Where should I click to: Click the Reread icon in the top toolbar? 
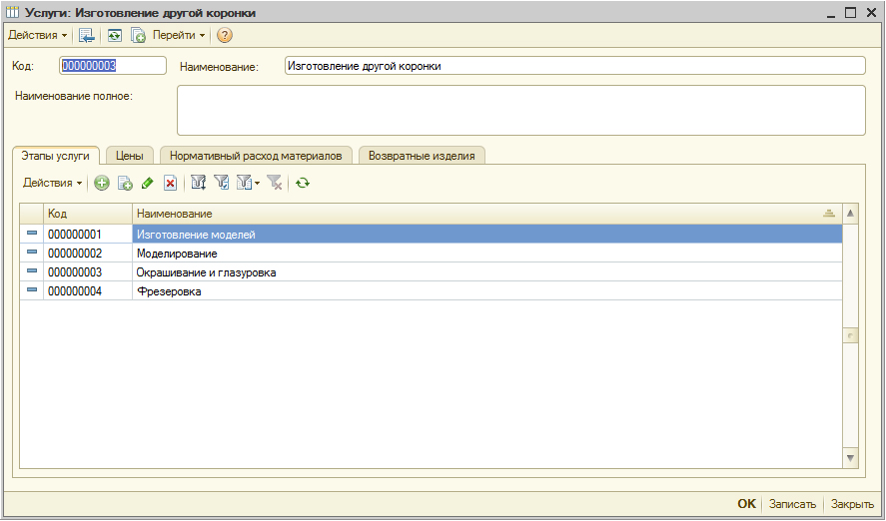(114, 35)
